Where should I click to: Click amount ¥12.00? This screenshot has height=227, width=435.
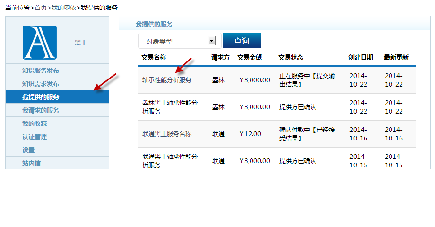[250, 134]
